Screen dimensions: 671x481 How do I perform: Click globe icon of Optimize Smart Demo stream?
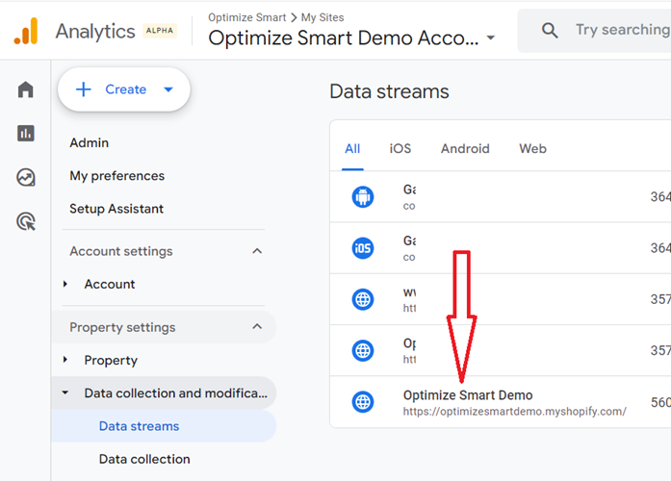click(x=363, y=402)
